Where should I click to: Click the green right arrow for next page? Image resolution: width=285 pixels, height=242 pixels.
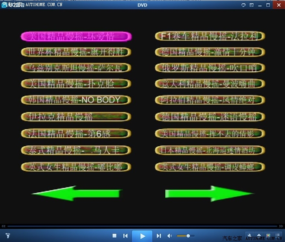click(209, 193)
